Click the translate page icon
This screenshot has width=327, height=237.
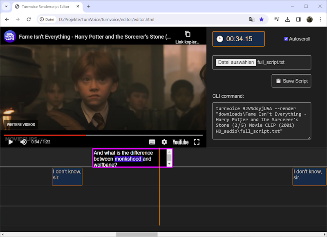[x=252, y=19]
